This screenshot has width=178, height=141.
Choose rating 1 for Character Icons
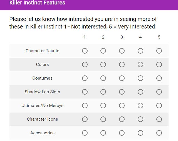click(85, 119)
